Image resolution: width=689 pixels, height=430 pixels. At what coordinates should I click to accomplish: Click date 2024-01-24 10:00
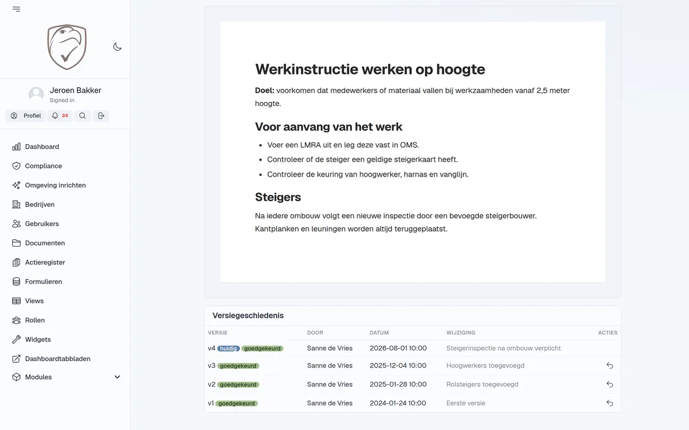coord(398,404)
